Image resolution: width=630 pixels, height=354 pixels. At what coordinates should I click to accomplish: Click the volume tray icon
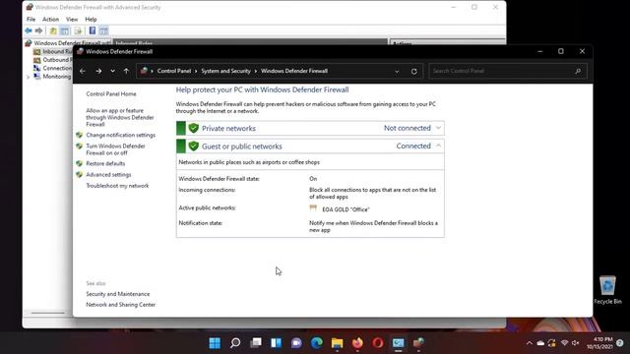click(x=575, y=343)
